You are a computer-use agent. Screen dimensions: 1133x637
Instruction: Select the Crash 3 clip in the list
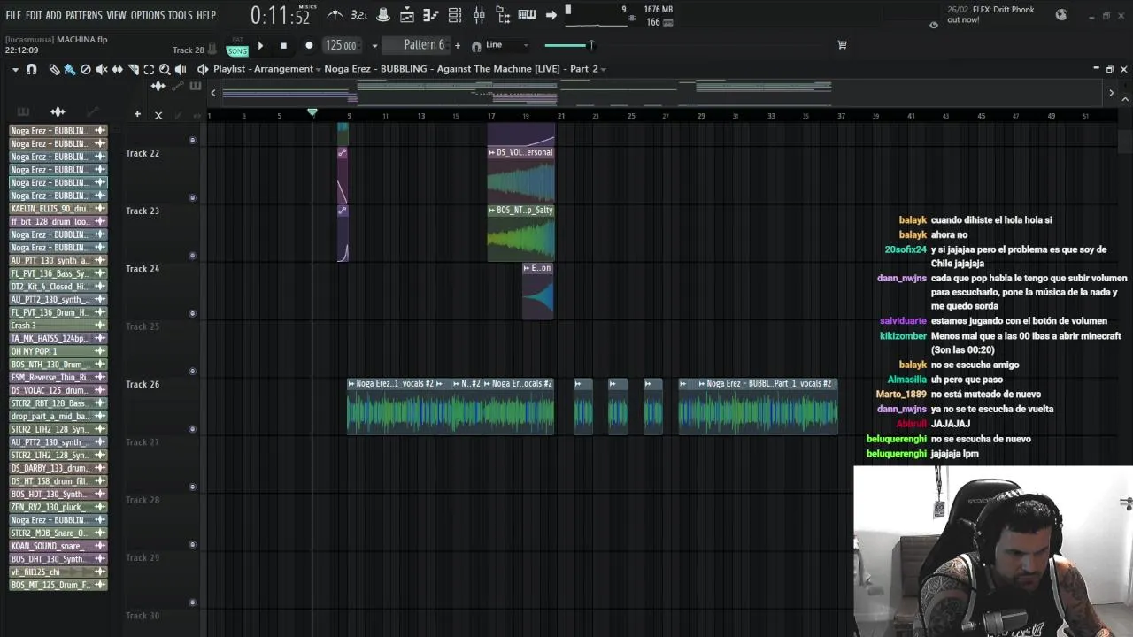(58, 326)
